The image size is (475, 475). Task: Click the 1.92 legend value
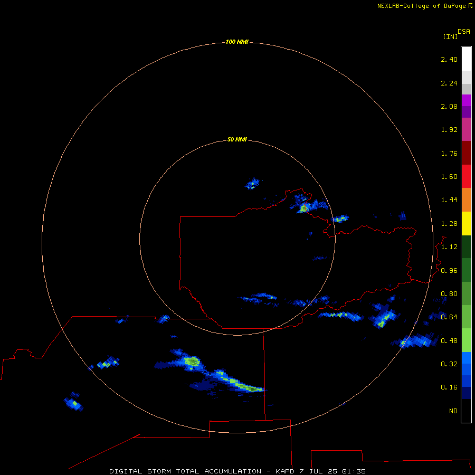(x=449, y=130)
